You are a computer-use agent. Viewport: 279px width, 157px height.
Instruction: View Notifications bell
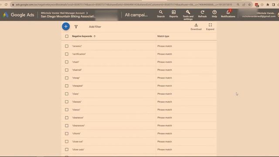pos(228,14)
